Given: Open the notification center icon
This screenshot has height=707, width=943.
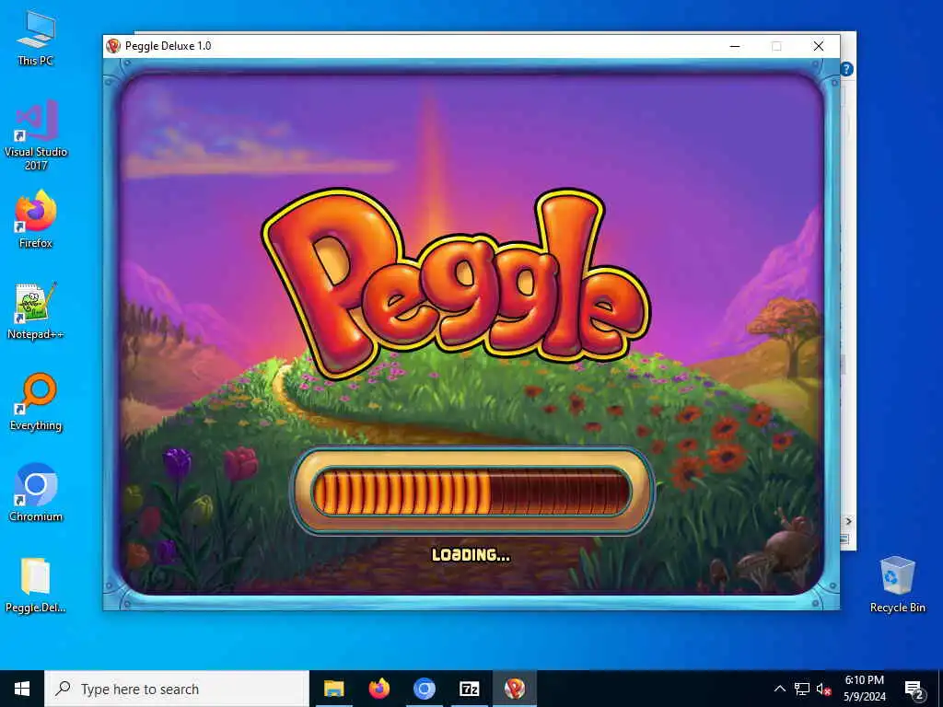Looking at the screenshot, I should pyautogui.click(x=914, y=690).
